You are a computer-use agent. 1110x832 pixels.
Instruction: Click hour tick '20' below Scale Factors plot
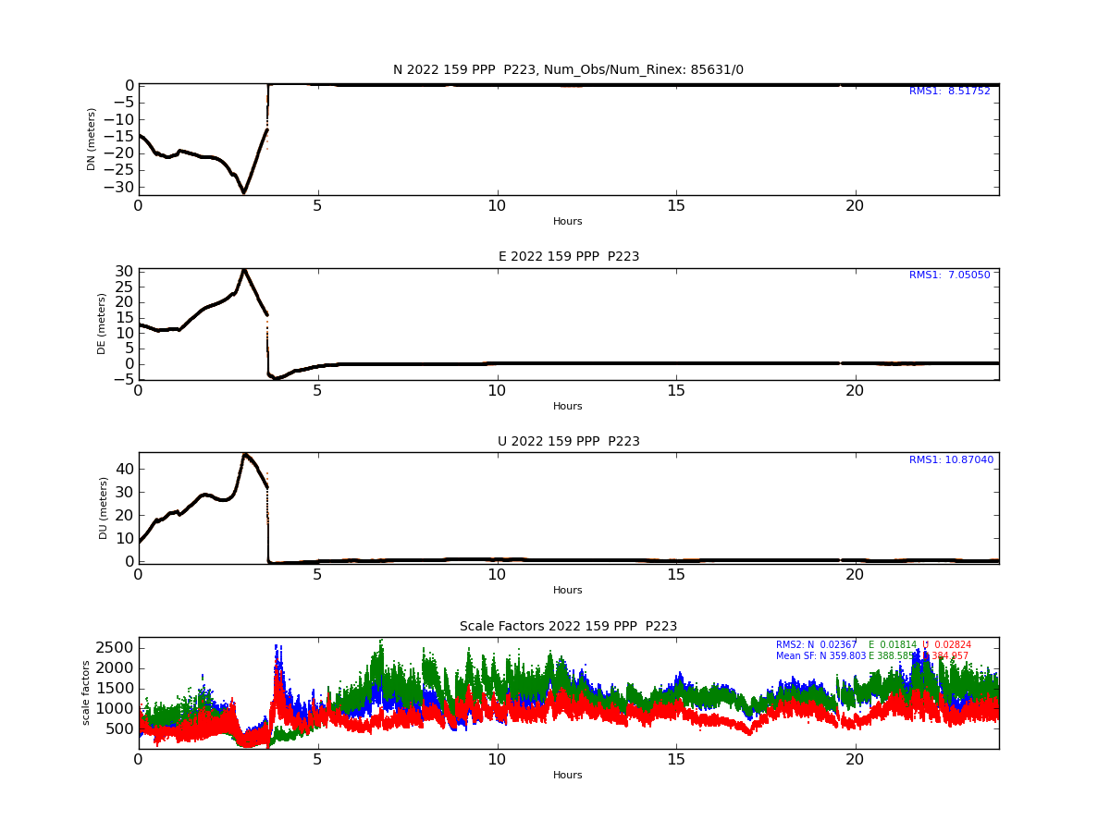[856, 760]
